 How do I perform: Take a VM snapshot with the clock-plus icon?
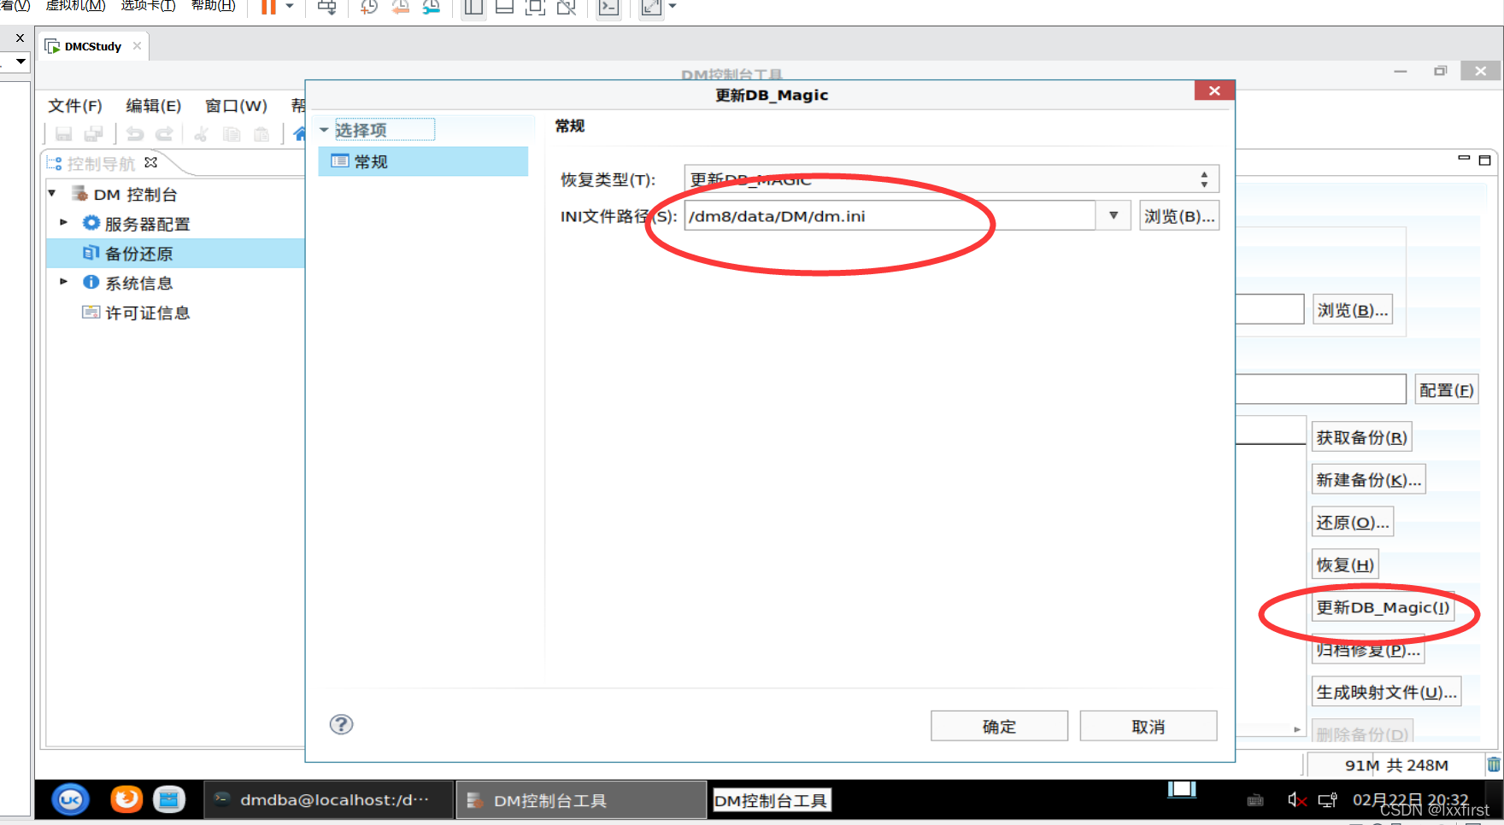pyautogui.click(x=368, y=8)
